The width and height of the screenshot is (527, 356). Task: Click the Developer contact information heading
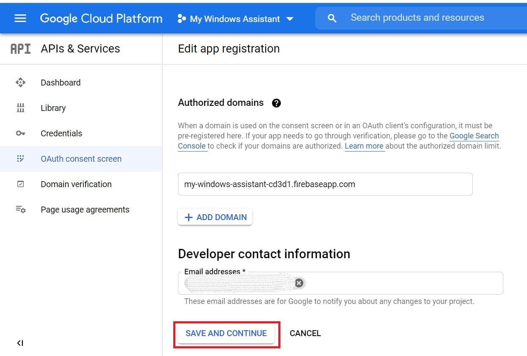coord(264,254)
